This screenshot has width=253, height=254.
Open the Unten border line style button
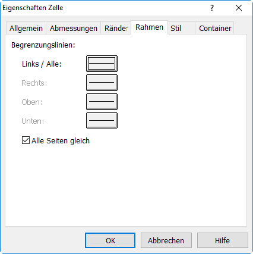click(102, 121)
